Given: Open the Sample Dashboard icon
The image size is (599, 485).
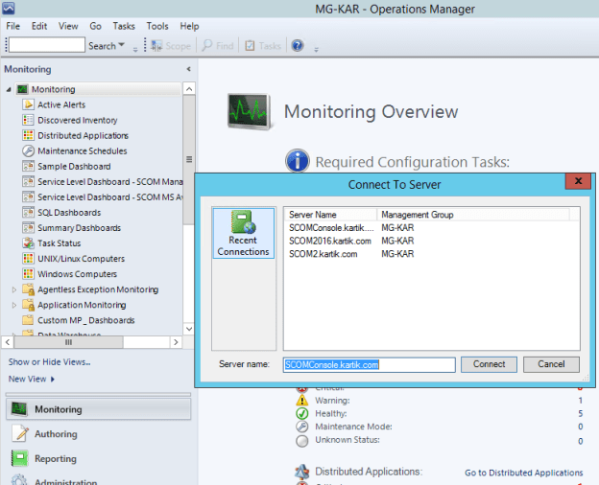Looking at the screenshot, I should [x=28, y=167].
